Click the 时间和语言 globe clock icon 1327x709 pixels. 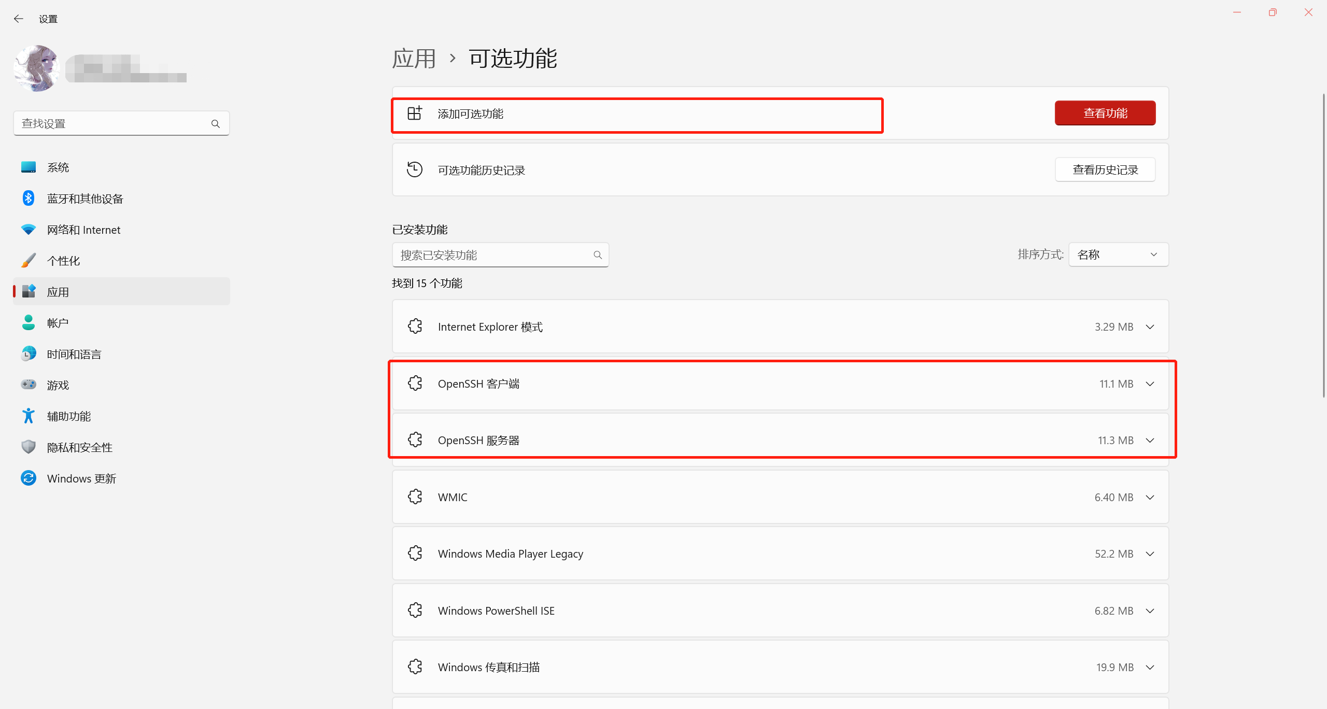29,354
